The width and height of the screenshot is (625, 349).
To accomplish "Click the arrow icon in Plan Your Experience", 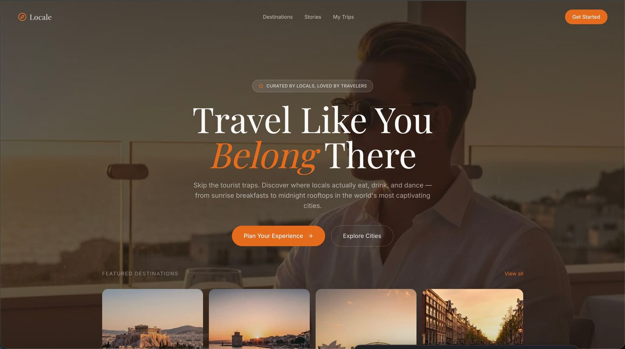I will click(x=311, y=236).
